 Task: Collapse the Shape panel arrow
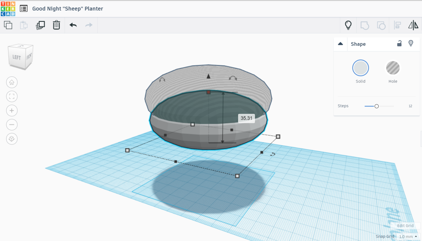click(340, 44)
